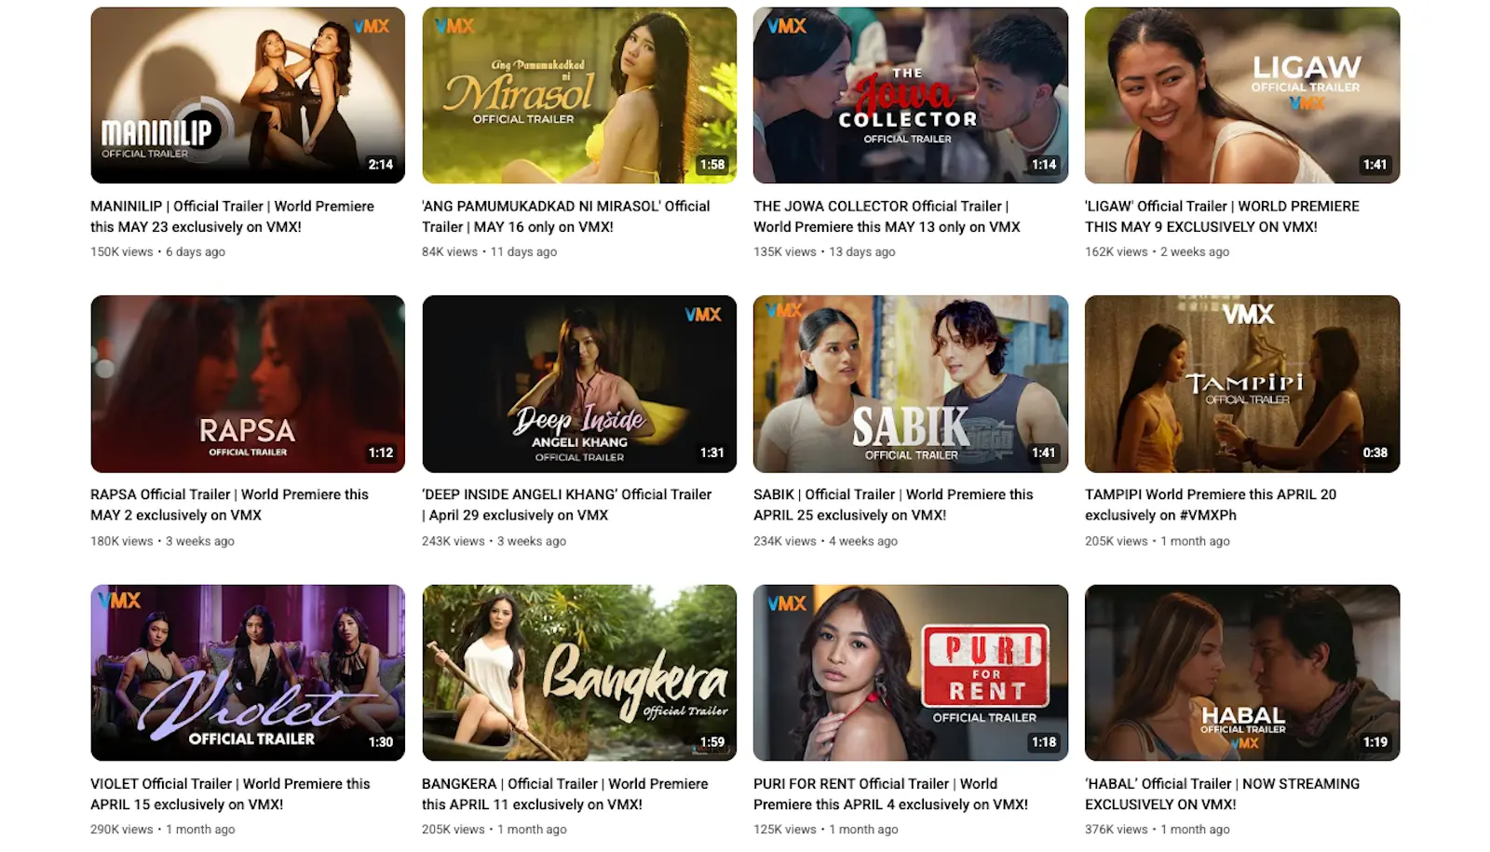Click the 'HABAL' NOW STREAMING title link
Screen dimensions: 1490x852
(x=1222, y=793)
